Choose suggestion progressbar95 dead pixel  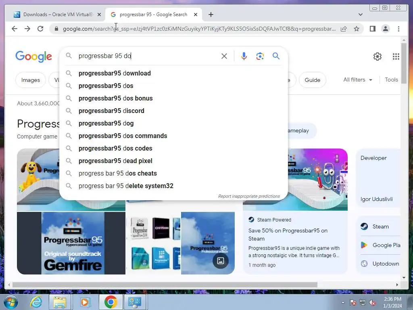(x=173, y=161)
